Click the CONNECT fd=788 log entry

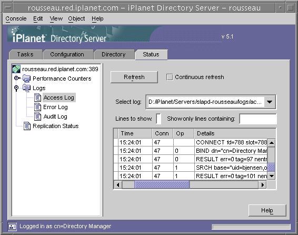tap(231, 142)
